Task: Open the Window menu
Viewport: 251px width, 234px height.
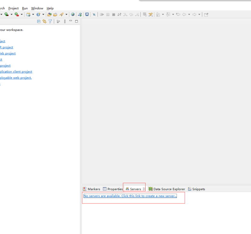Action: [x=37, y=8]
